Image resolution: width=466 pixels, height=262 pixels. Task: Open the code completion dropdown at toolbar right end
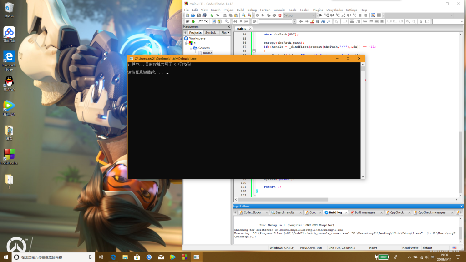tap(461, 21)
